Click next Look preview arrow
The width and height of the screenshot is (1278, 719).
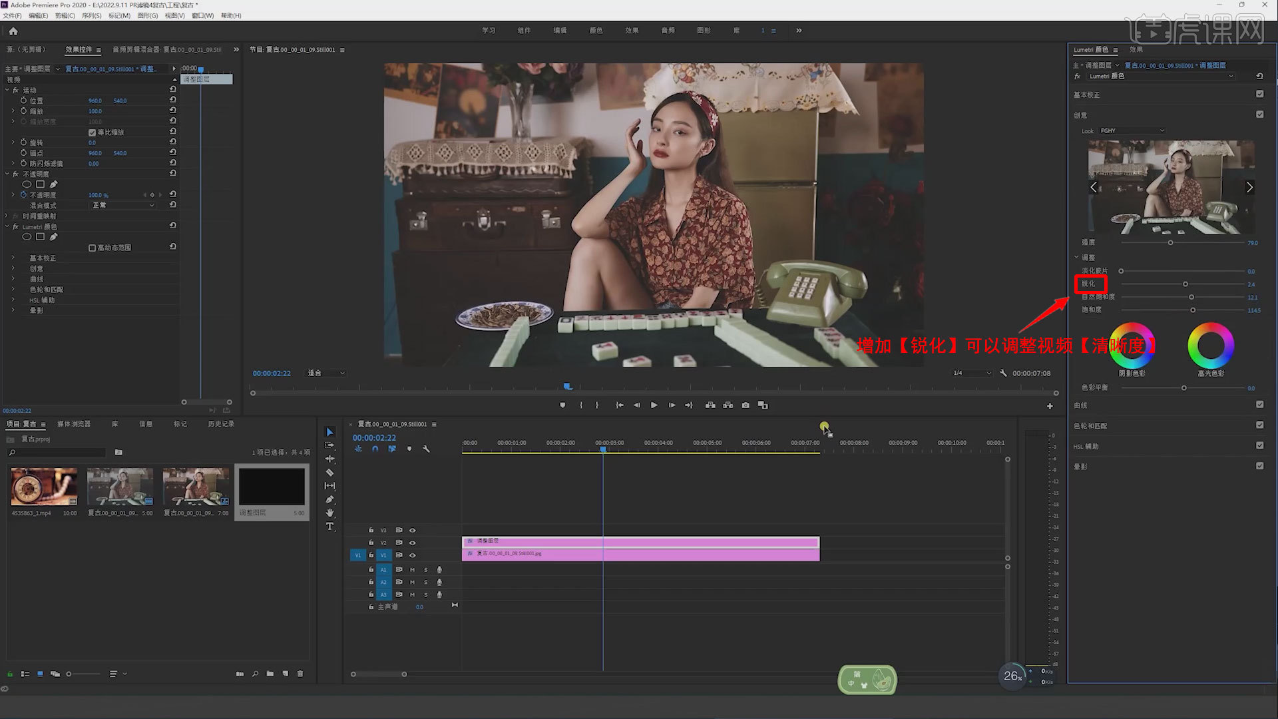click(1249, 188)
